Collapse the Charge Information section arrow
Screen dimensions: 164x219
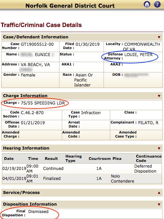tap(159, 96)
